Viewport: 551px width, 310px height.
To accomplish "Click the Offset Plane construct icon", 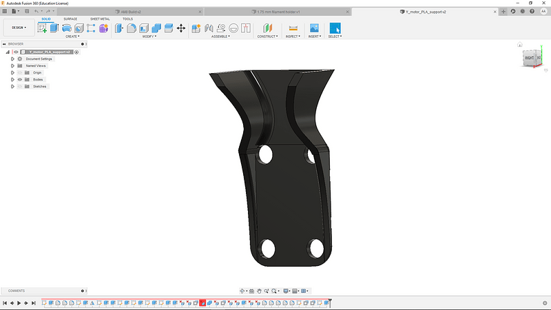I will 267,28.
